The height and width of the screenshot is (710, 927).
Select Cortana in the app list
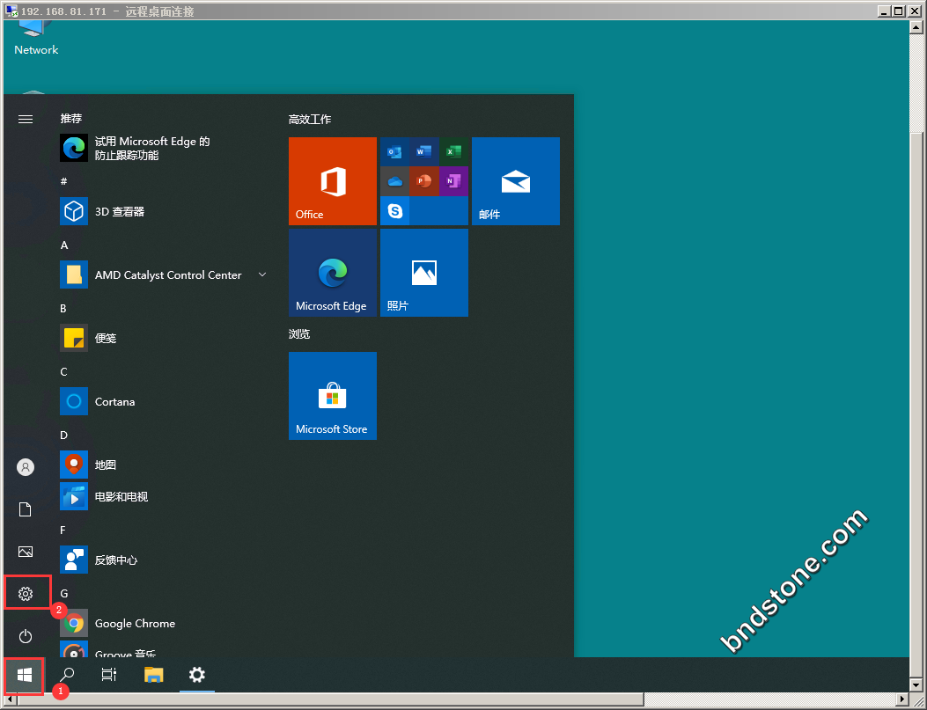tap(114, 402)
